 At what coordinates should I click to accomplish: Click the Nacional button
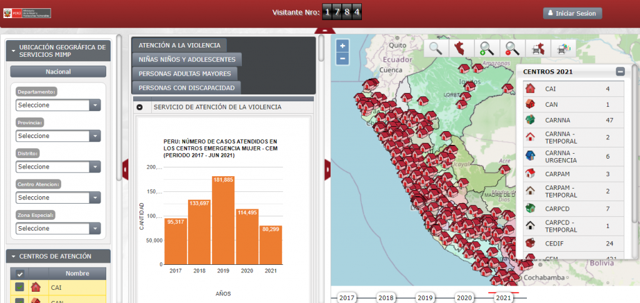pos(58,71)
